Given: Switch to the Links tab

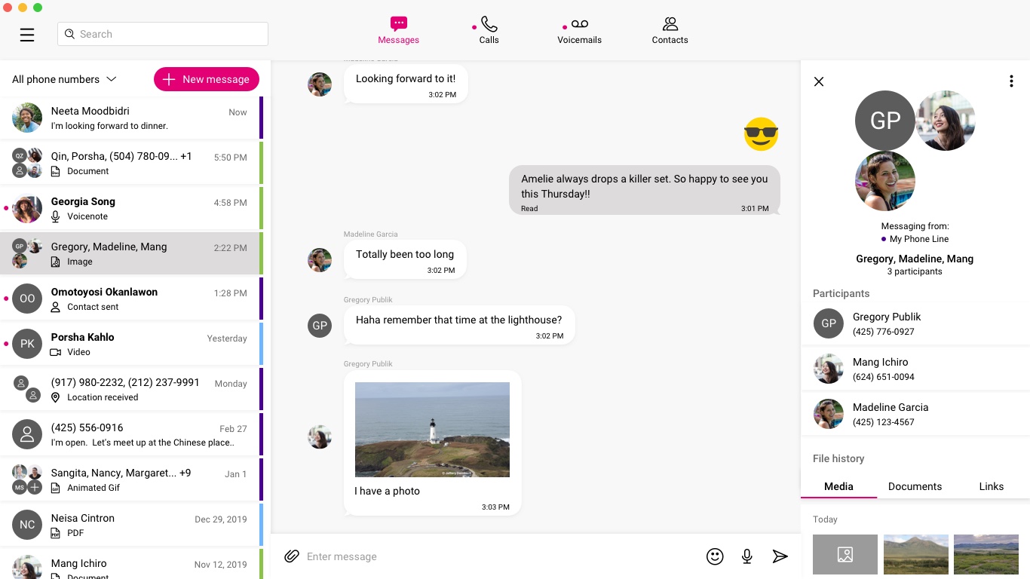Looking at the screenshot, I should [x=991, y=486].
